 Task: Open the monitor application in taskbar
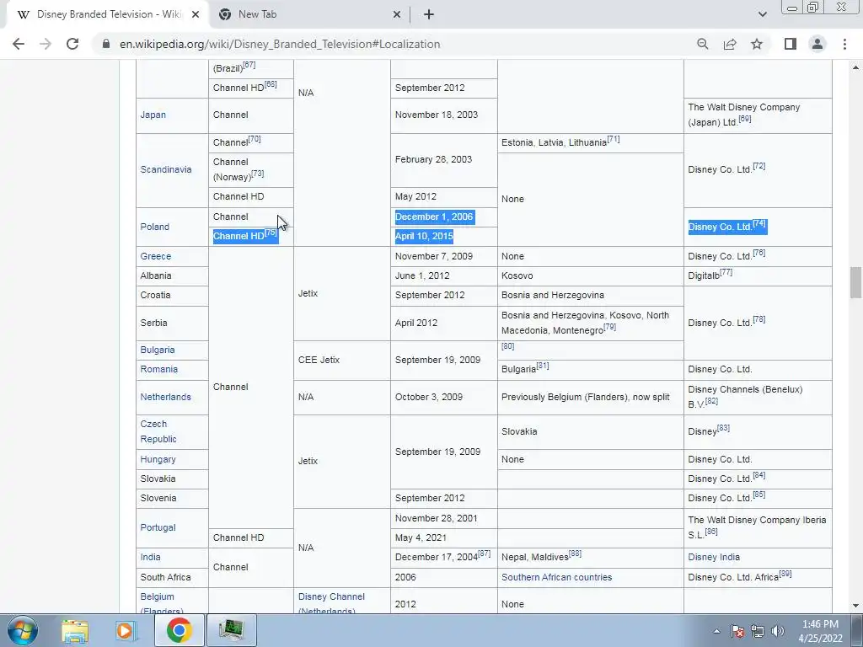tap(231, 630)
